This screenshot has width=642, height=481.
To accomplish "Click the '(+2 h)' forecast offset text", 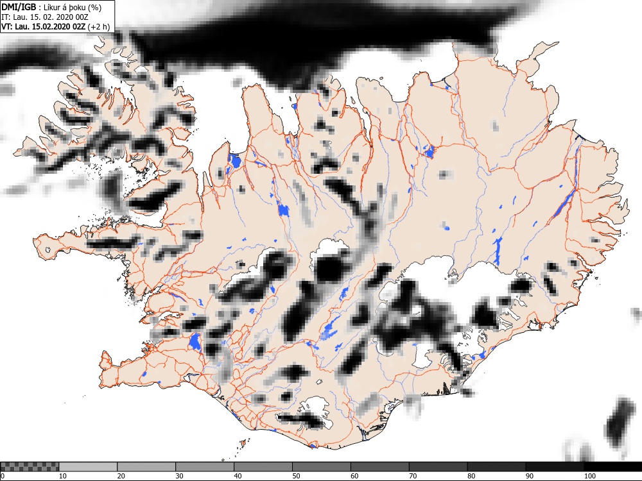I will tap(99, 26).
